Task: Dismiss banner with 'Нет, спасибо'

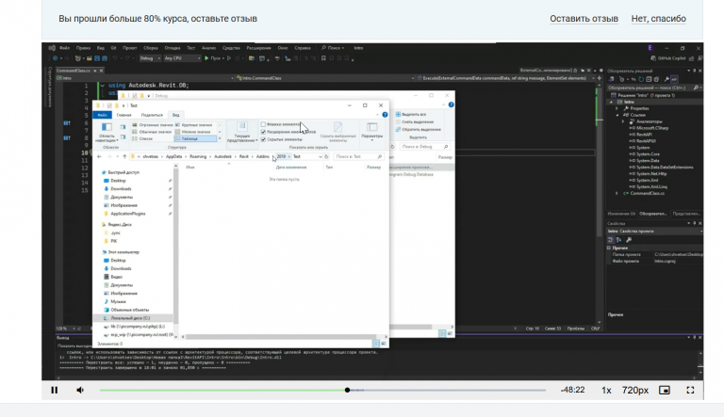Action: click(658, 19)
